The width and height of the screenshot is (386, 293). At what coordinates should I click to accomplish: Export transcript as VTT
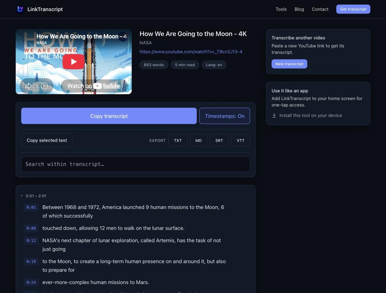tap(241, 141)
